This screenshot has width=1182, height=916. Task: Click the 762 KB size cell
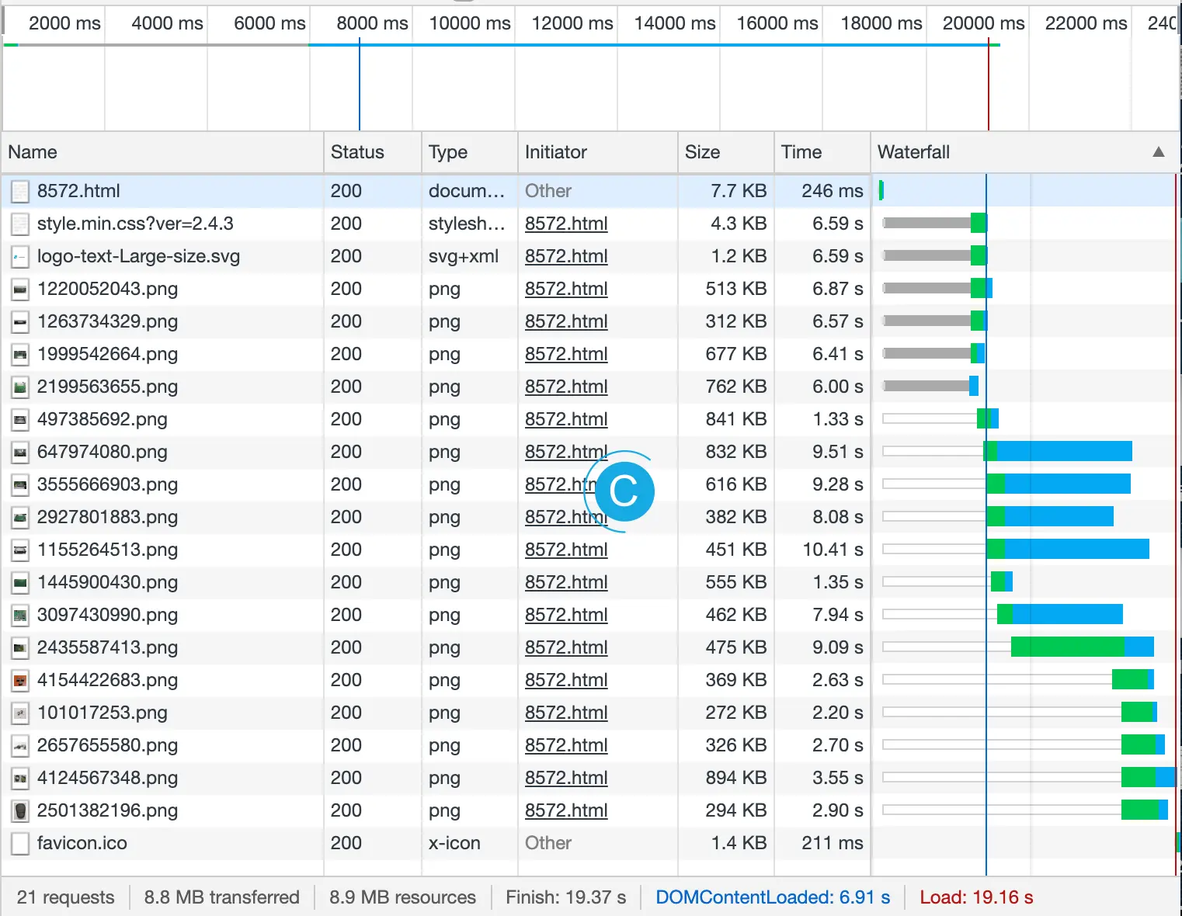pyautogui.click(x=726, y=387)
